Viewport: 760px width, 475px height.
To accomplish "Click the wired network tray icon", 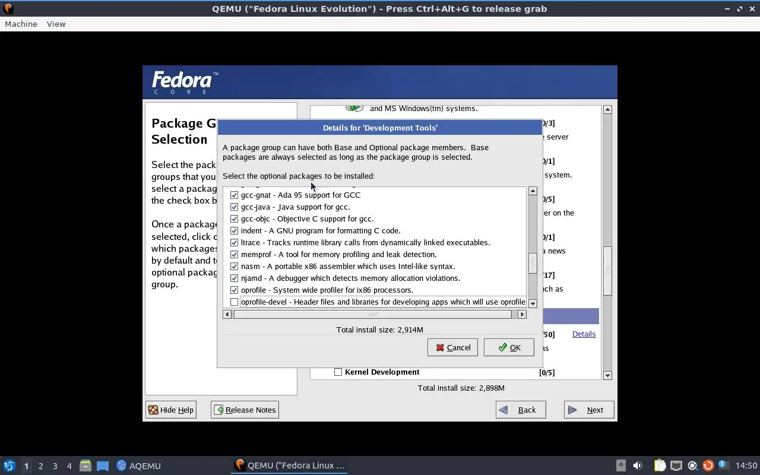I will coord(676,465).
